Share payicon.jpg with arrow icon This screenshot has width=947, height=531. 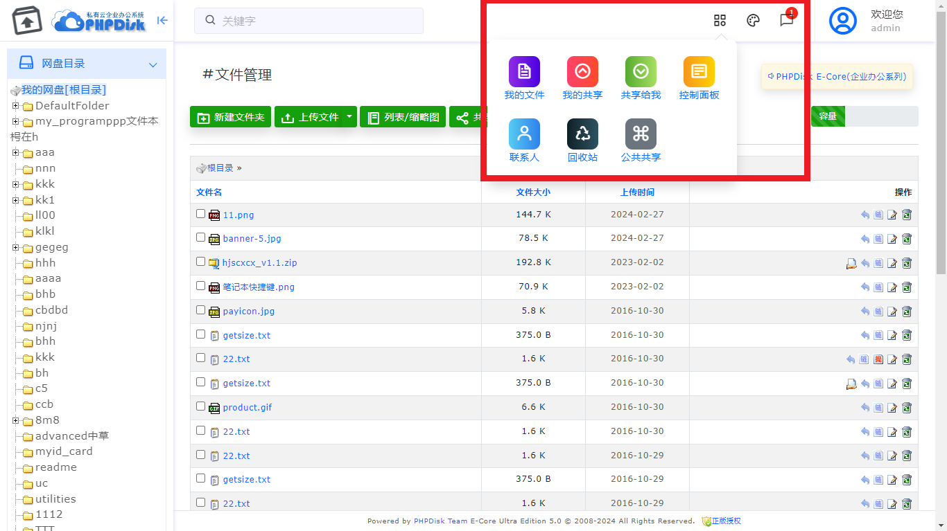point(865,312)
